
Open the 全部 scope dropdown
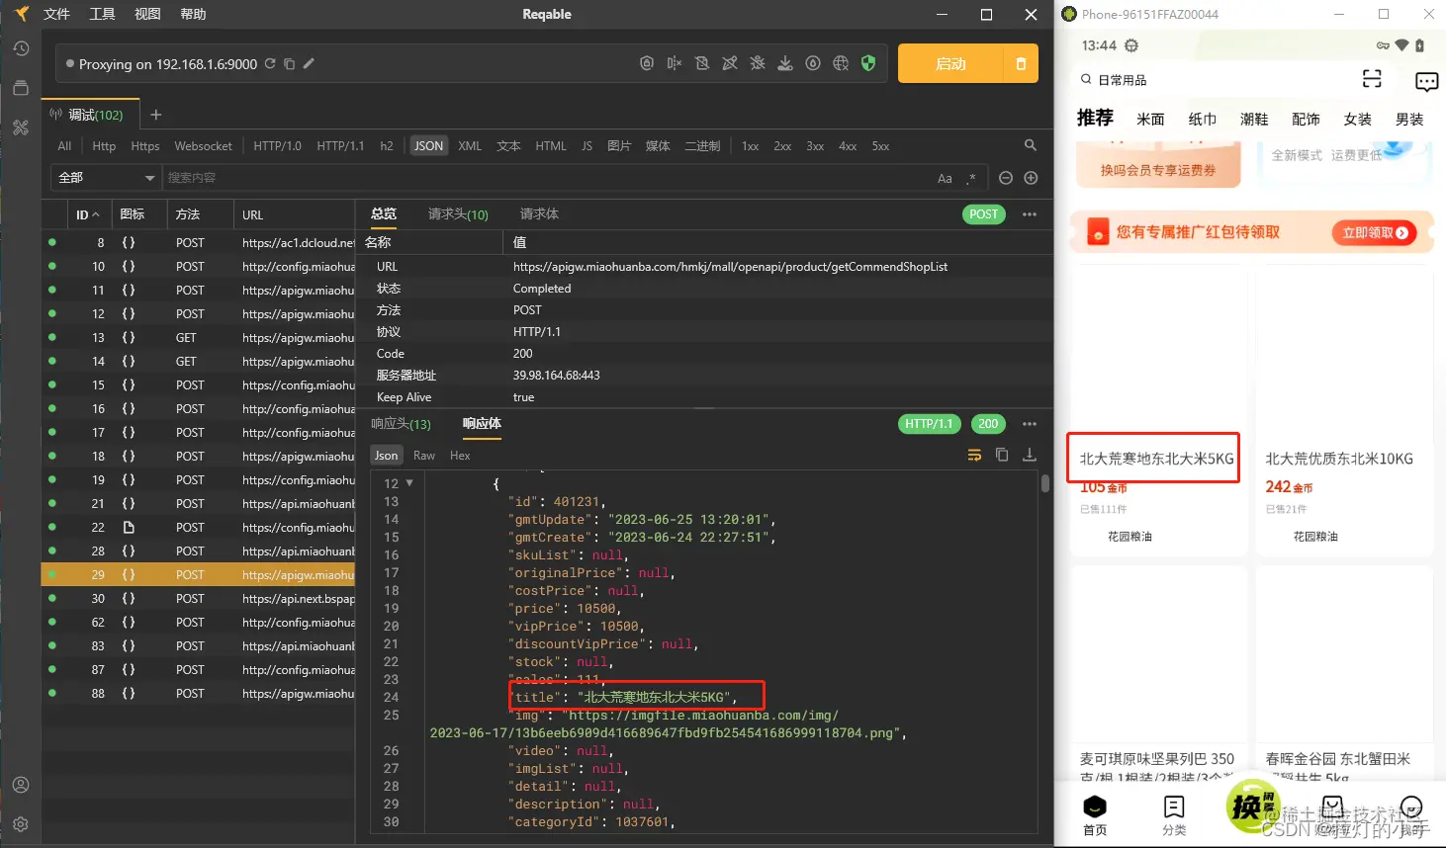[x=106, y=178]
